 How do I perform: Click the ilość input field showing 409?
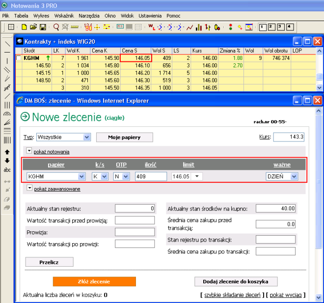(151, 176)
